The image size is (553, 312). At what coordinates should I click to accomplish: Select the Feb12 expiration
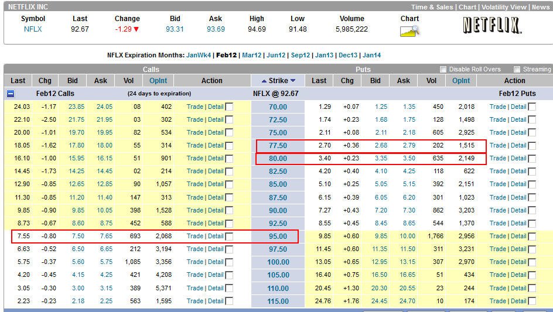(227, 55)
